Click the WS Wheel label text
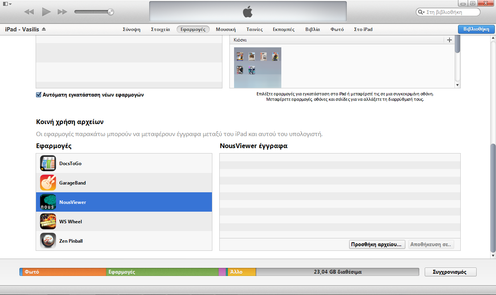 tap(71, 221)
